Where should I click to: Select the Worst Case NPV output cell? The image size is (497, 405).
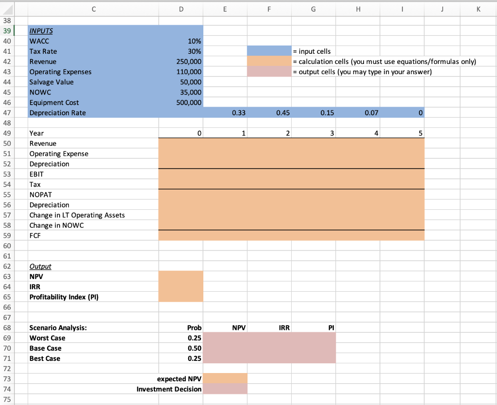(225, 338)
